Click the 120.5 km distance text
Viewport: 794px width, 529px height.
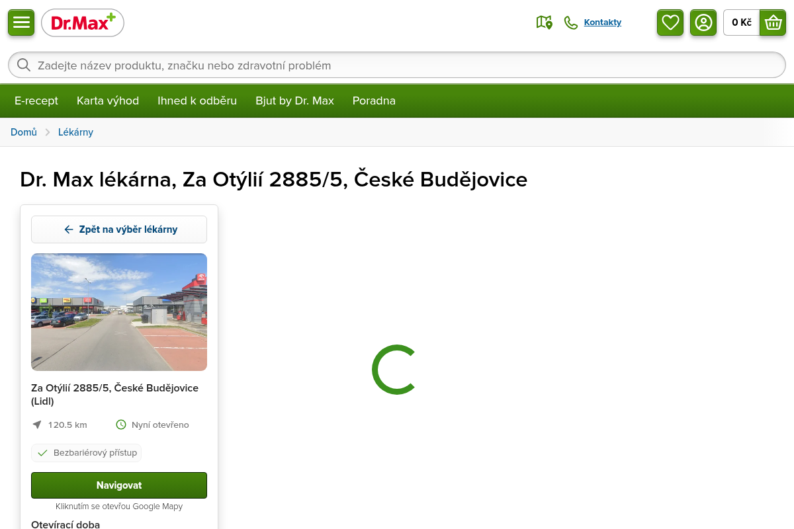(x=67, y=425)
